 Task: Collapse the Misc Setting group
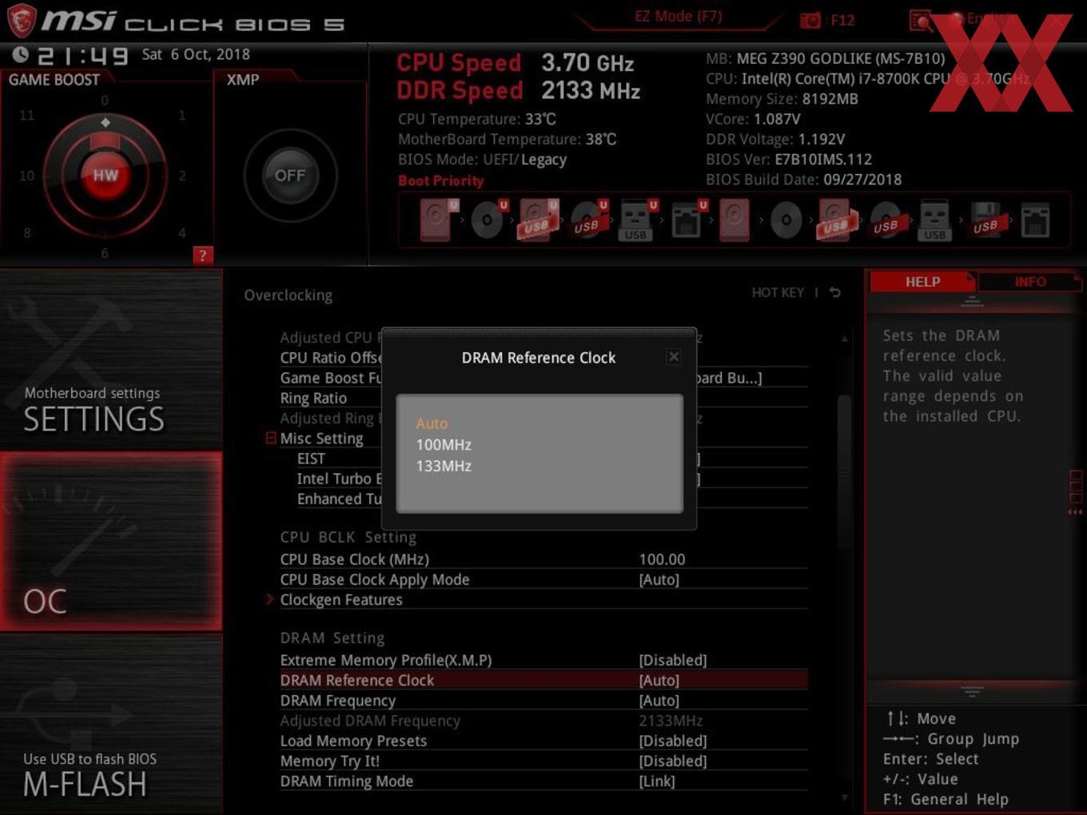tap(271, 438)
